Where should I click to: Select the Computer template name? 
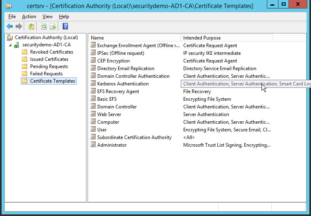108,122
